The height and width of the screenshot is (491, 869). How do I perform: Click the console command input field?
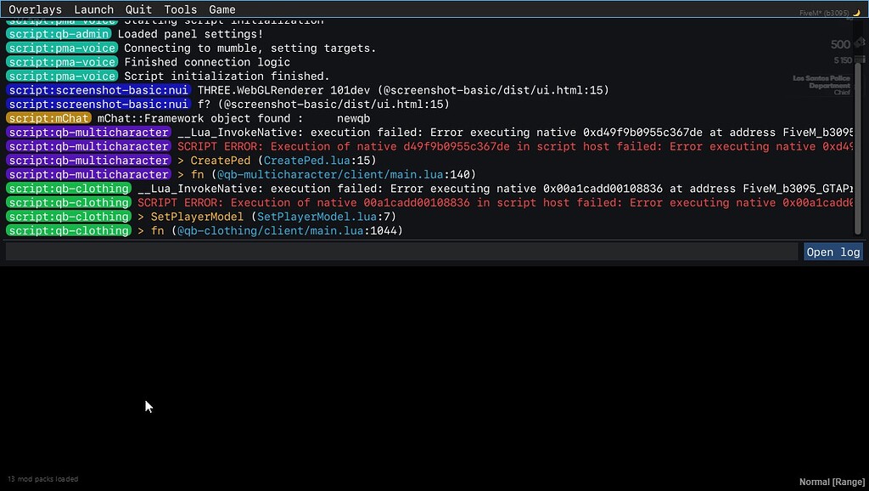tap(399, 251)
